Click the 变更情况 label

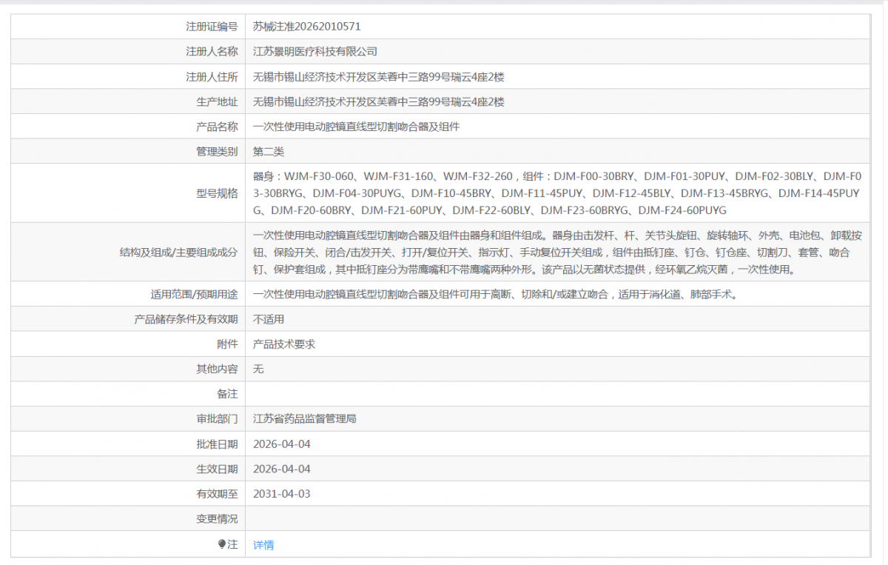217,519
